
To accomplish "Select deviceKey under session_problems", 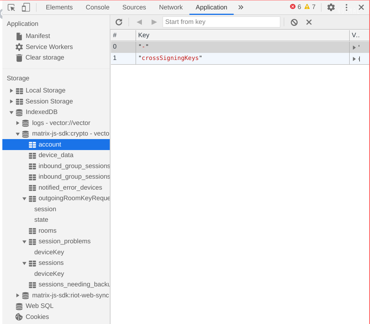I will pyautogui.click(x=49, y=252).
